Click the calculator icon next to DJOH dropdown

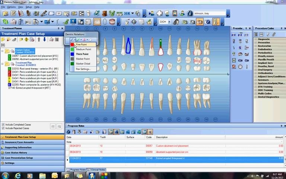point(176,22)
